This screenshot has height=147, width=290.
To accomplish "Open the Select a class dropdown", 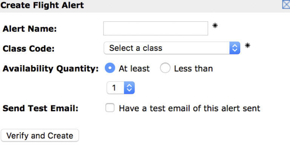I will [172, 48].
